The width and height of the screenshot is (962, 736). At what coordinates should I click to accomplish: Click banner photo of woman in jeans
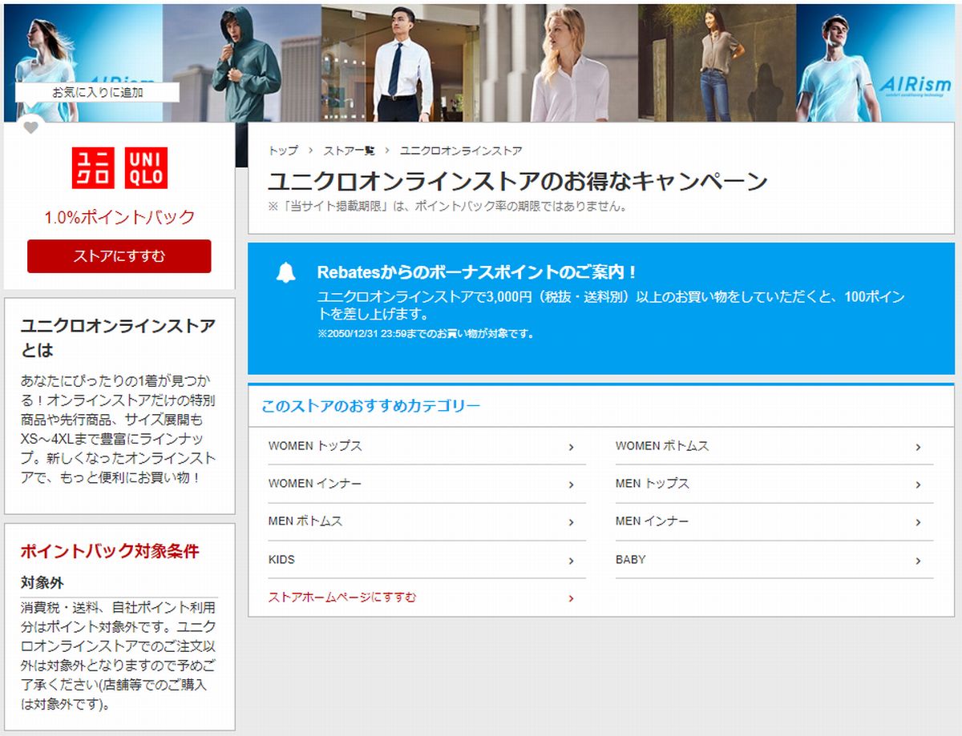[x=717, y=63]
